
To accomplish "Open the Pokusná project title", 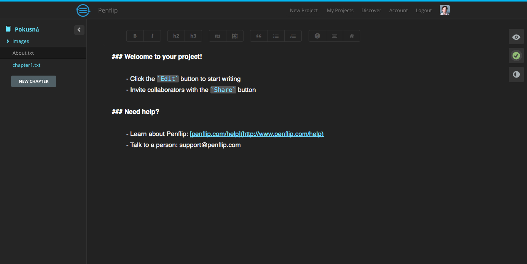I will pos(27,29).
